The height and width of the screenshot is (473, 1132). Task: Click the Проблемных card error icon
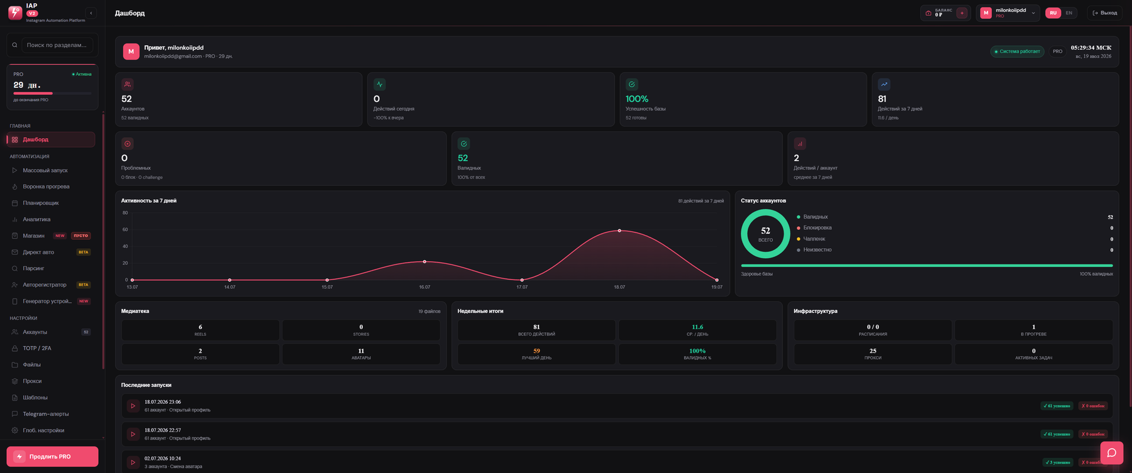(x=127, y=143)
